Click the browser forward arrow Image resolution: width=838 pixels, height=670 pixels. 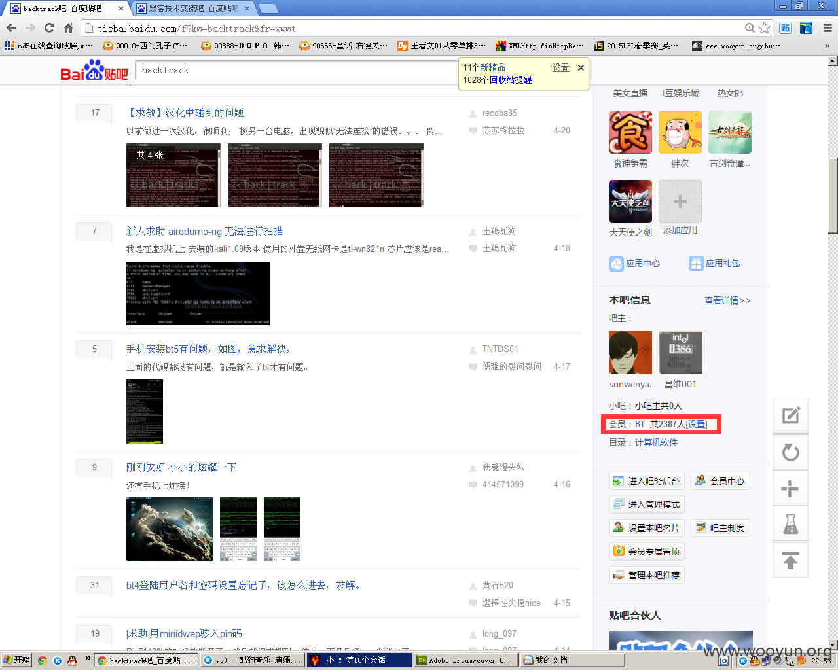point(30,28)
